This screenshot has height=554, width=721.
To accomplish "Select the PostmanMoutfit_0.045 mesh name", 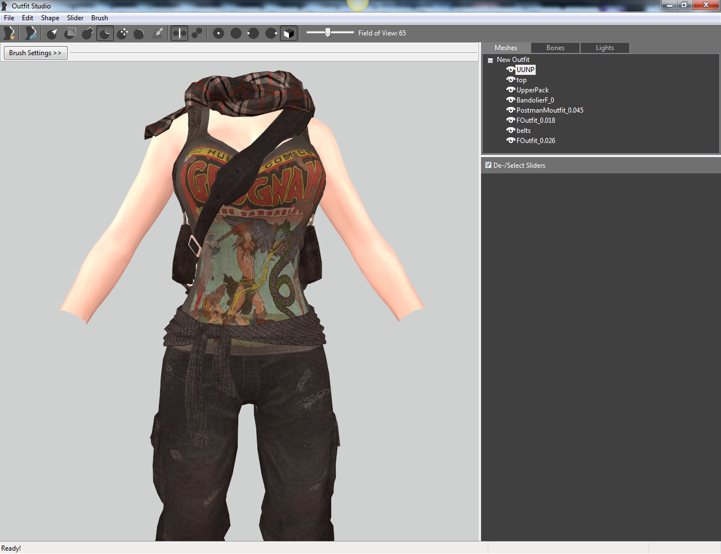I will click(x=550, y=110).
